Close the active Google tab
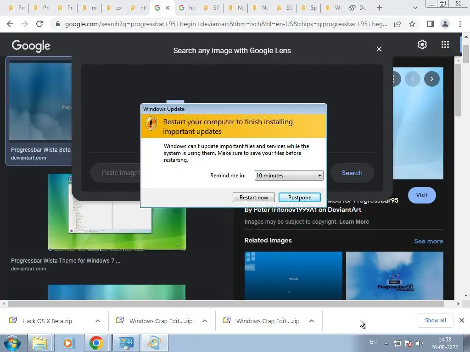Viewport: 470px width, 352px height. coord(168,8)
